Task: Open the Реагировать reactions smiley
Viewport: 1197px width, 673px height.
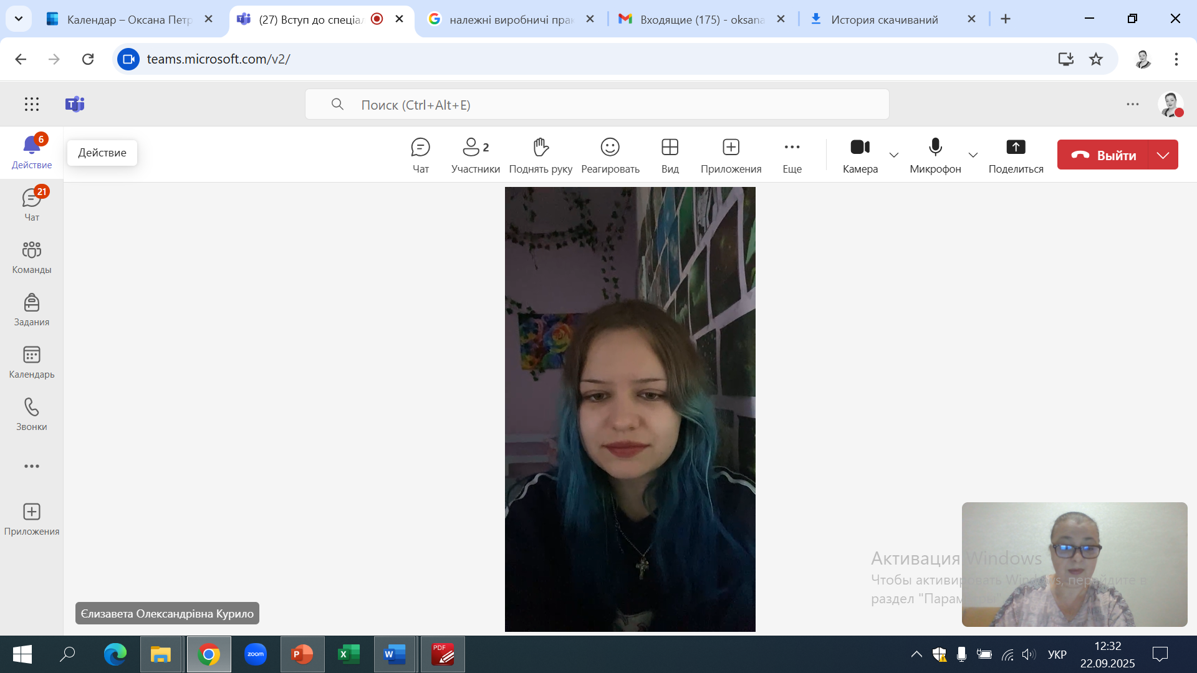Action: [610, 155]
